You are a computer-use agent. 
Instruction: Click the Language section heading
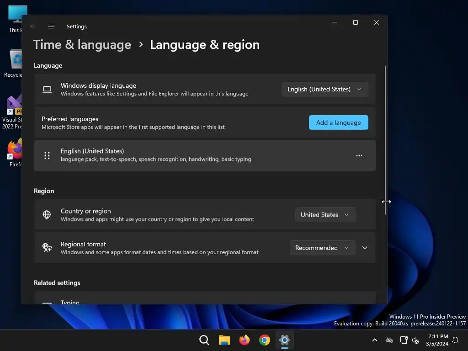tap(48, 65)
